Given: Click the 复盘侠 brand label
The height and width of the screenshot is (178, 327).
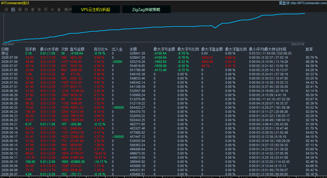Looking at the screenshot, I should point(284,3).
